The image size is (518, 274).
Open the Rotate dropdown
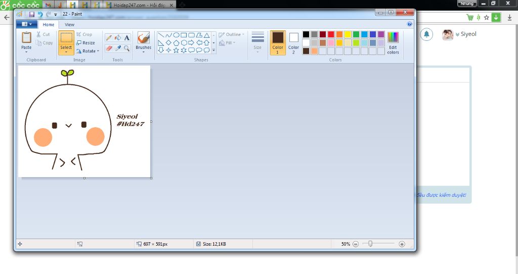pyautogui.click(x=88, y=51)
